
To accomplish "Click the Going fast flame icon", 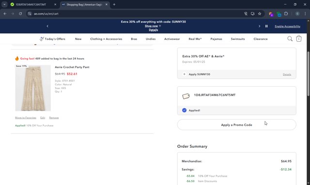I will [x=17, y=58].
